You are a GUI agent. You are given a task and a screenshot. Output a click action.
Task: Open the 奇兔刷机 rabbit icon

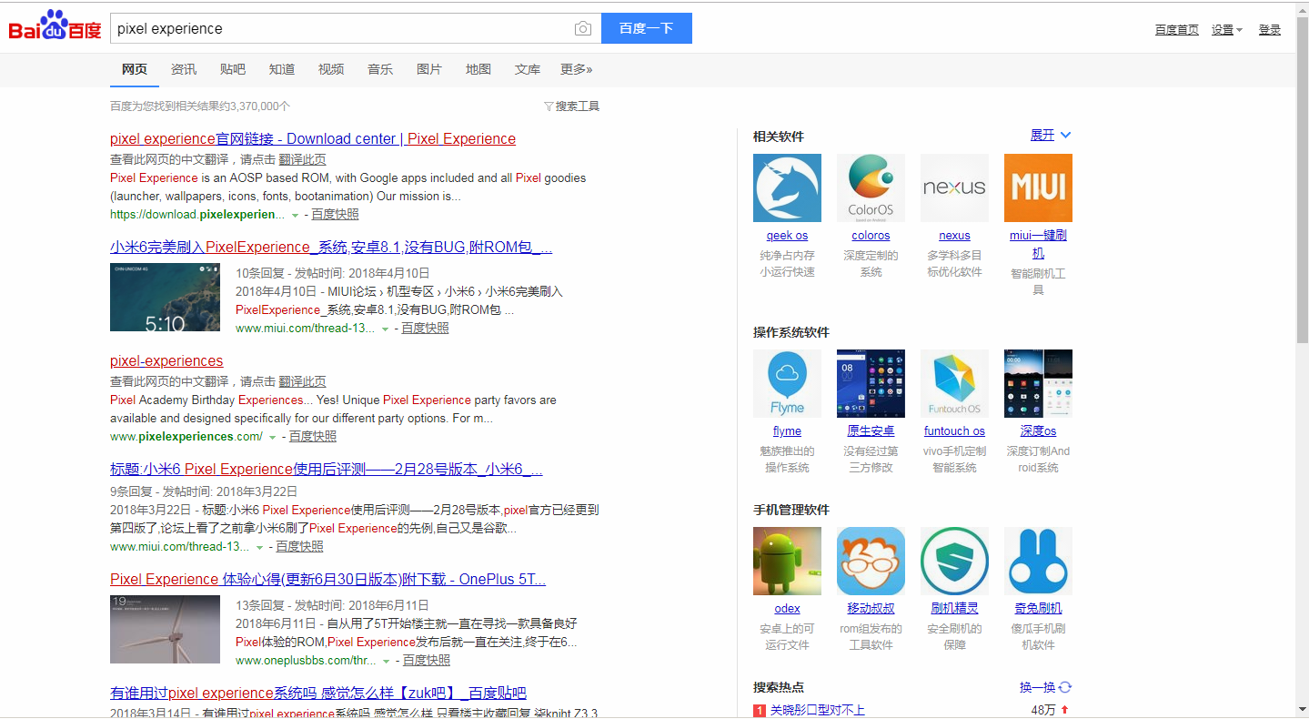(1038, 561)
